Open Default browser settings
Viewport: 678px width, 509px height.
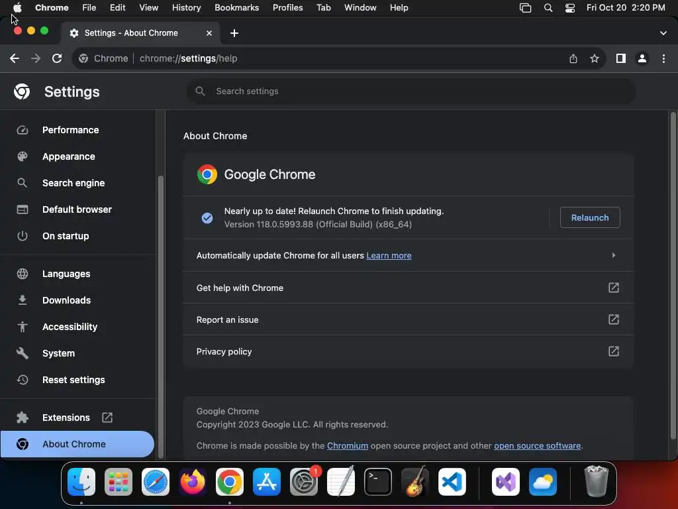click(77, 209)
